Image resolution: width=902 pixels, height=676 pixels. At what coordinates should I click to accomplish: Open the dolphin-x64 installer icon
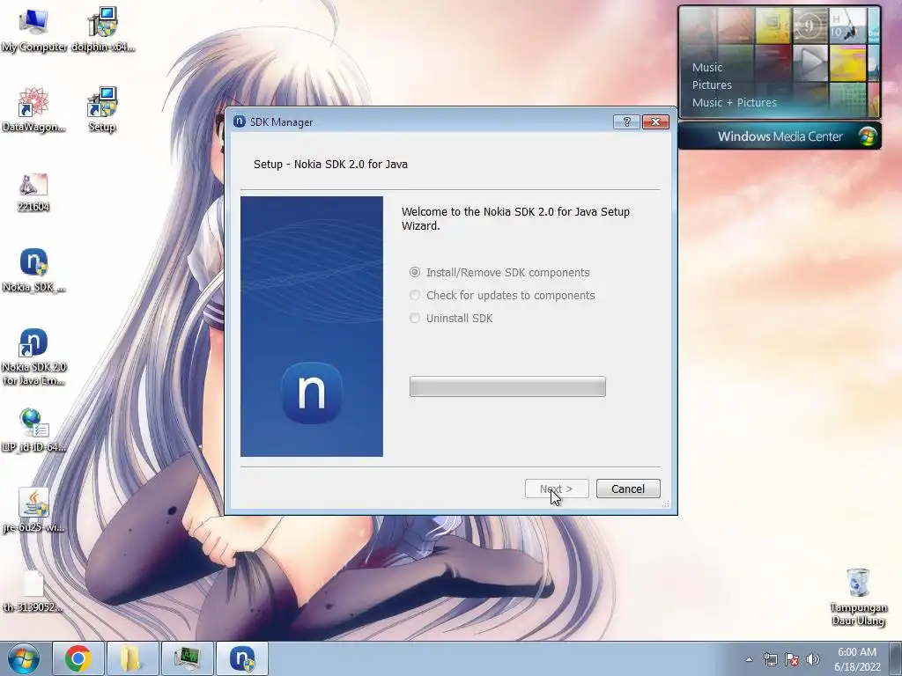pos(102,30)
